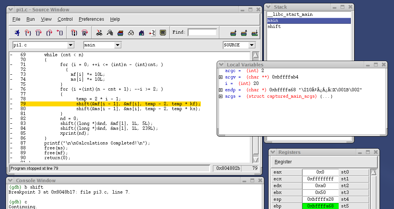Click the Up Stack Frame icon
Viewport: 394px width, 209px height.
[244, 33]
